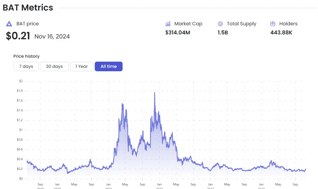Click the $314.04M market cap value

[x=178, y=32]
